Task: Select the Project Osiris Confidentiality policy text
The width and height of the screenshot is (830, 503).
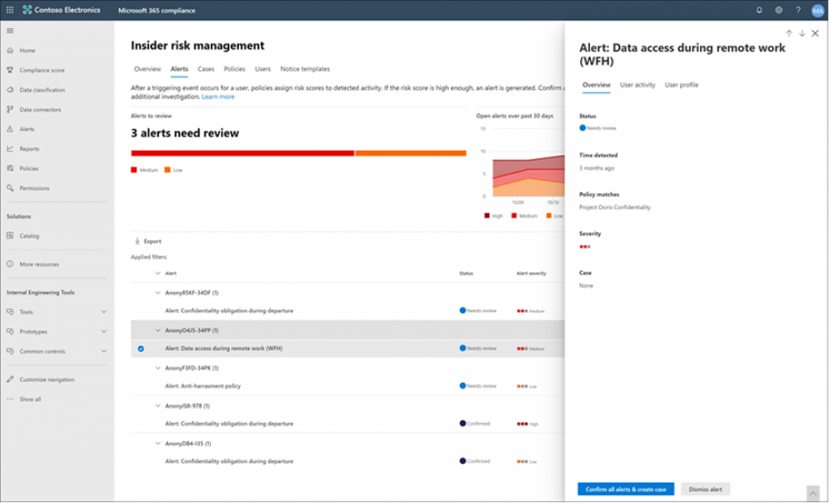Action: [614, 207]
